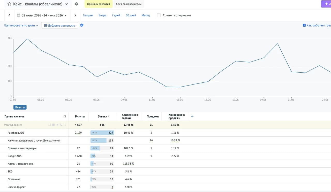
Task: Add a new column with plus icon
Action: coord(192,116)
